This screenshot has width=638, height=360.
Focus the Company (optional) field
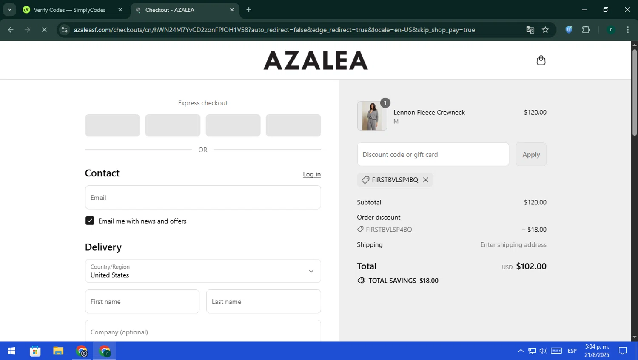[x=203, y=331]
